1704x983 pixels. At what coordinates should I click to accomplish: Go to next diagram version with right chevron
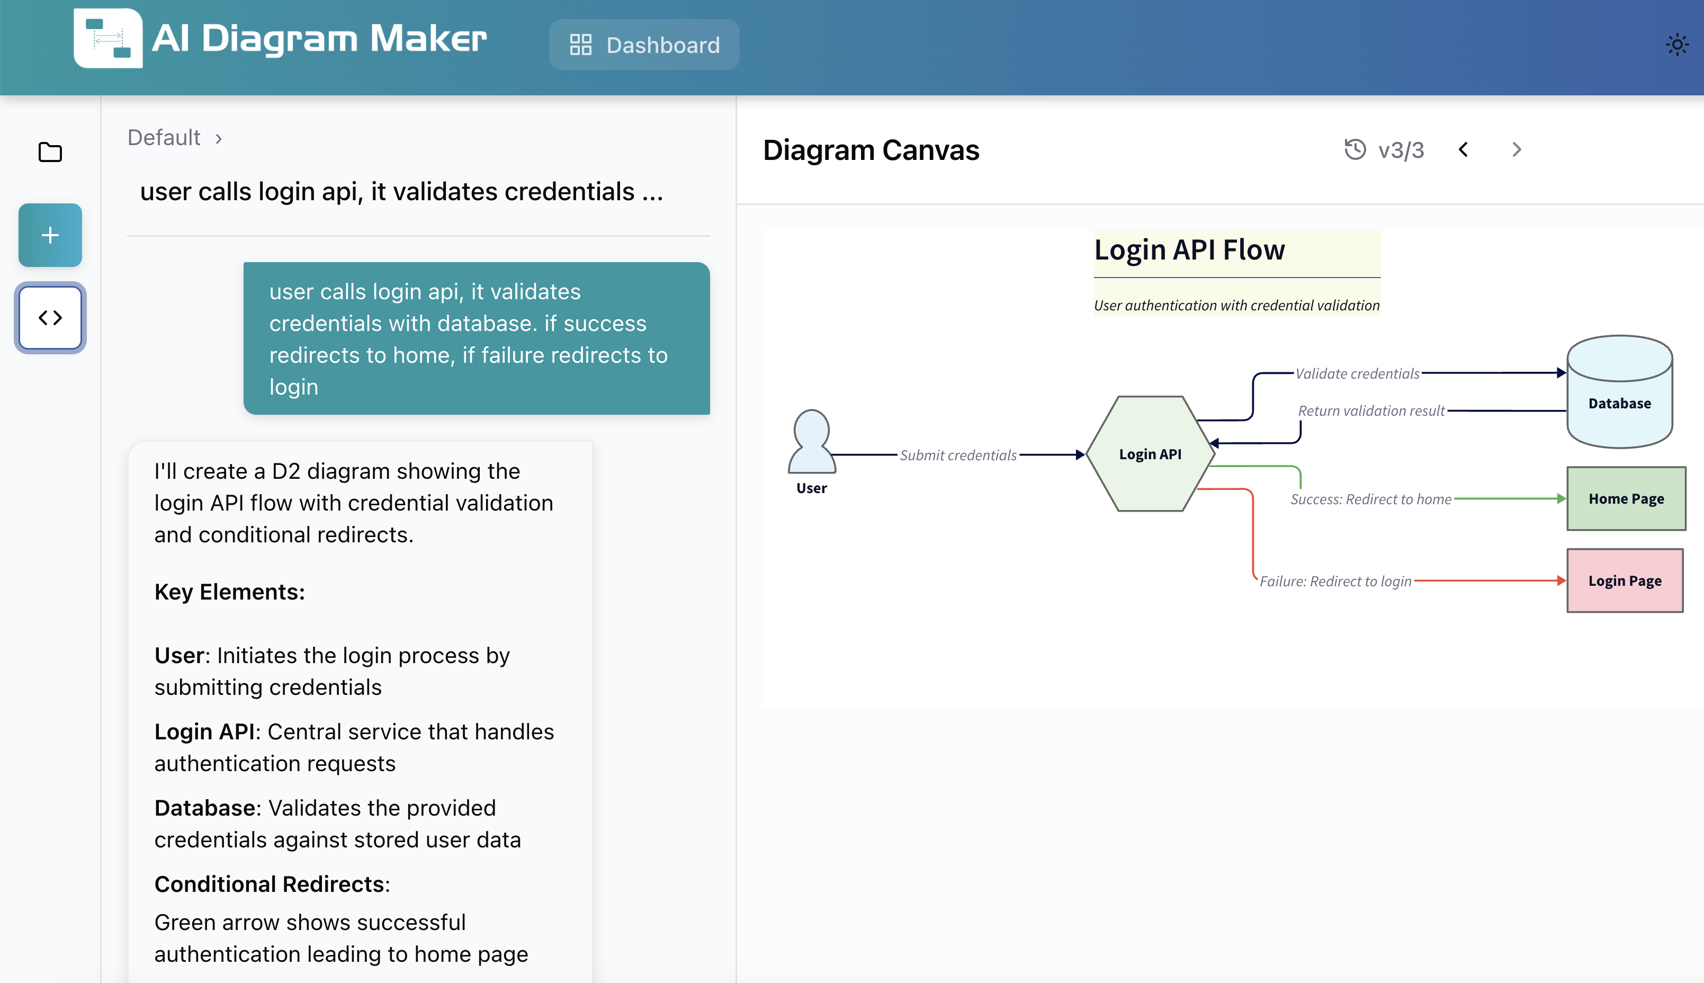(x=1517, y=149)
